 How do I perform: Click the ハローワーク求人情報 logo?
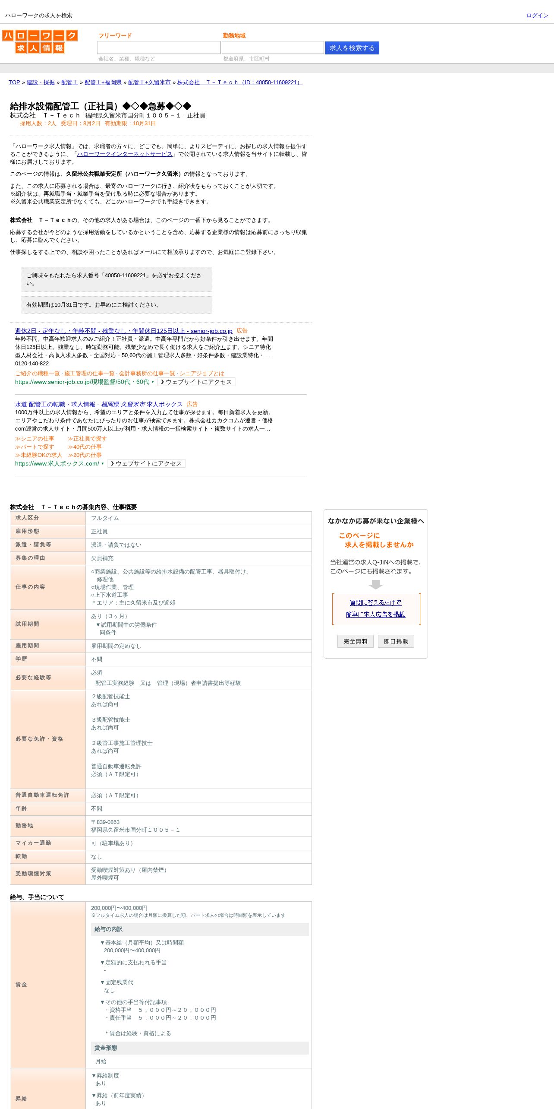[x=40, y=41]
